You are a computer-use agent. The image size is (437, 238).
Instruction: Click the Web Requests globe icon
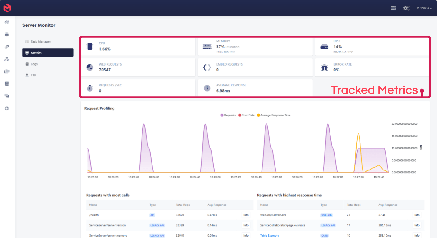[90, 67]
